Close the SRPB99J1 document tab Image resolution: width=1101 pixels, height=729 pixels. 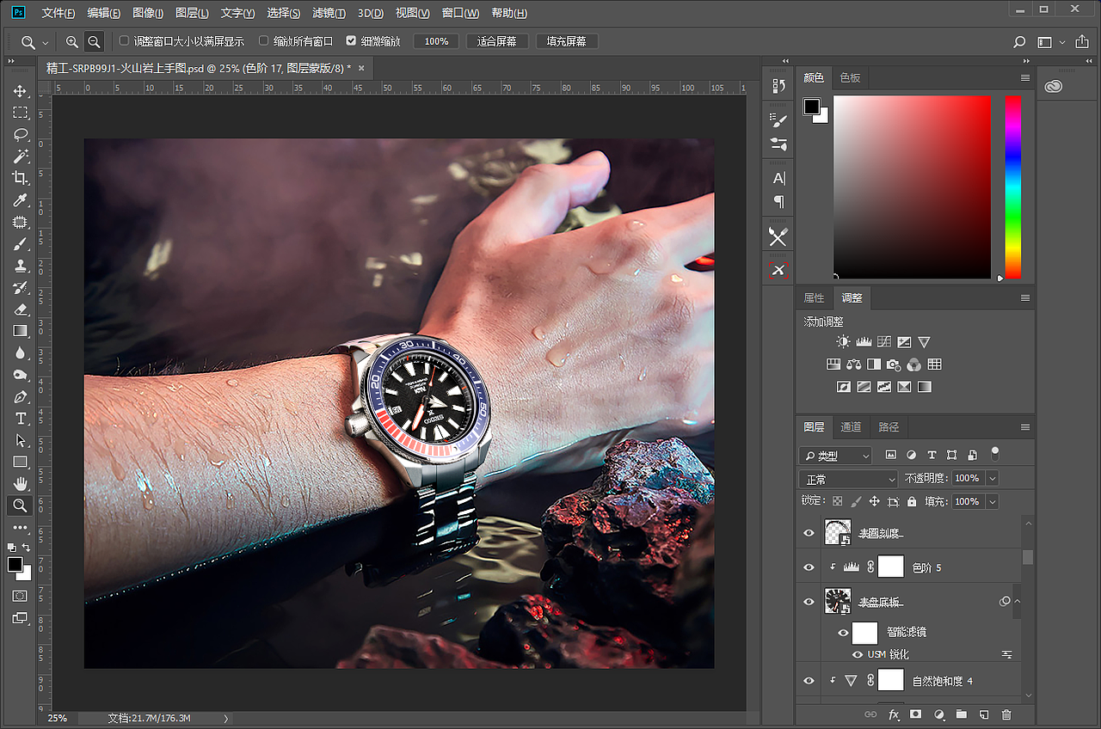click(361, 68)
